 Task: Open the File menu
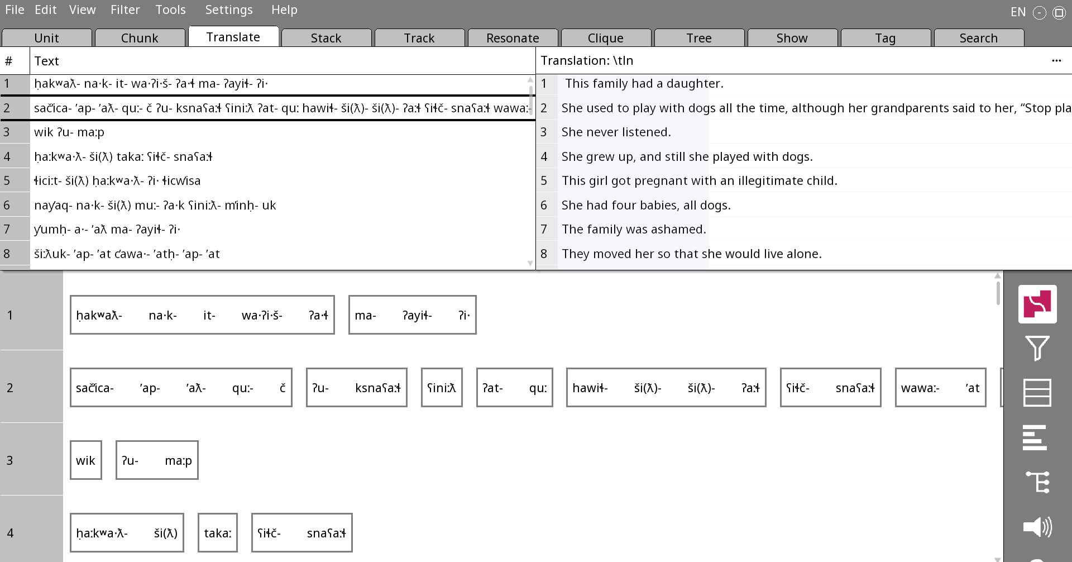[15, 10]
